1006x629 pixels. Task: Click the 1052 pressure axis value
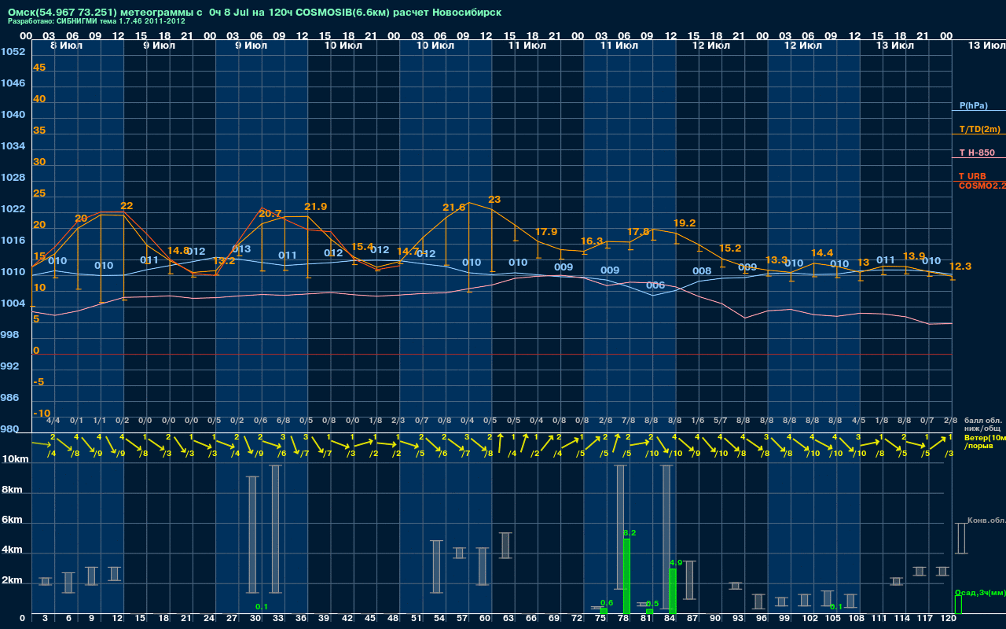(x=12, y=52)
